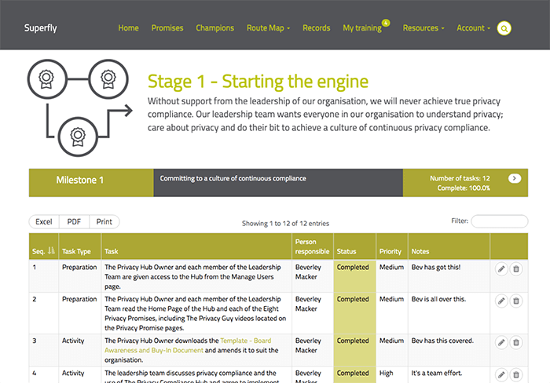Delete task 2 with the trash icon
The height and width of the screenshot is (383, 550).
coord(516,301)
